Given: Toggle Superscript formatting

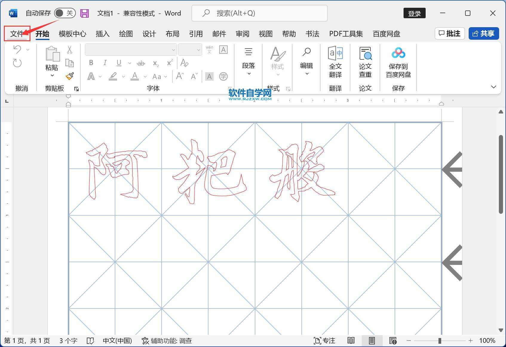Looking at the screenshot, I should click(170, 62).
